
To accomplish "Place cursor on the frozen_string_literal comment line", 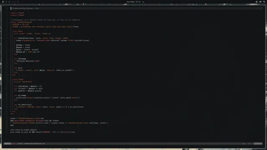I will pos(24,8).
